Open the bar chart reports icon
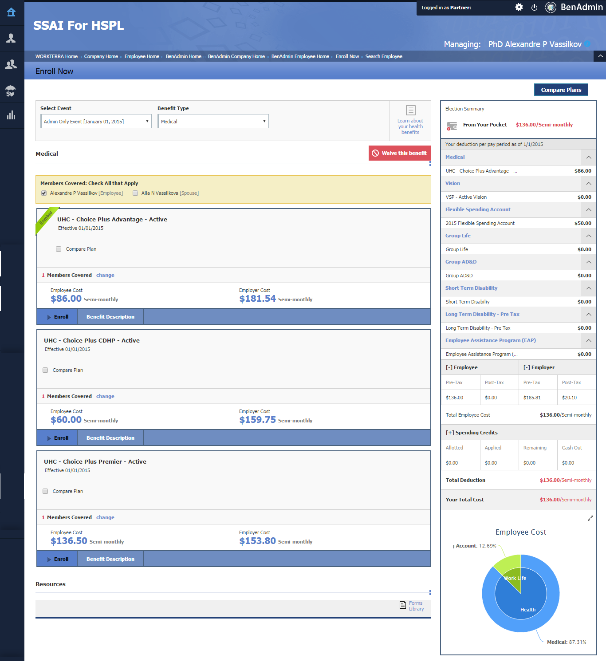606x662 pixels. (x=11, y=116)
